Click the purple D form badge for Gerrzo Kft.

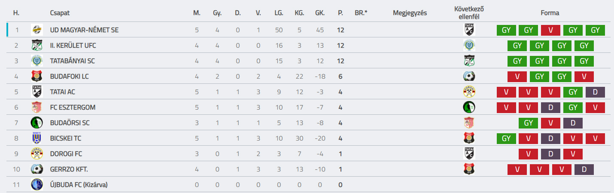[584, 169]
